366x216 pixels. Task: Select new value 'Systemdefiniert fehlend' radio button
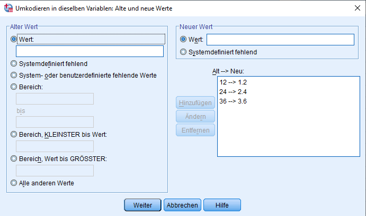pyautogui.click(x=183, y=52)
